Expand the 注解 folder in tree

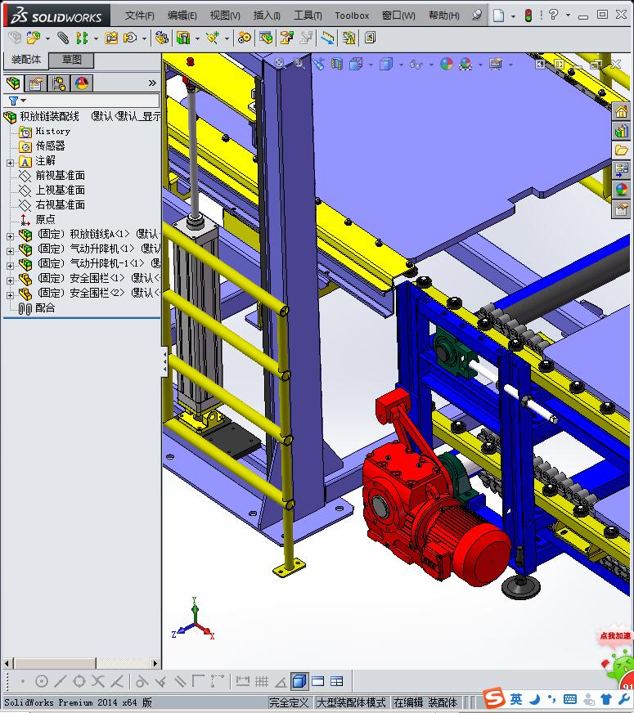pyautogui.click(x=10, y=163)
